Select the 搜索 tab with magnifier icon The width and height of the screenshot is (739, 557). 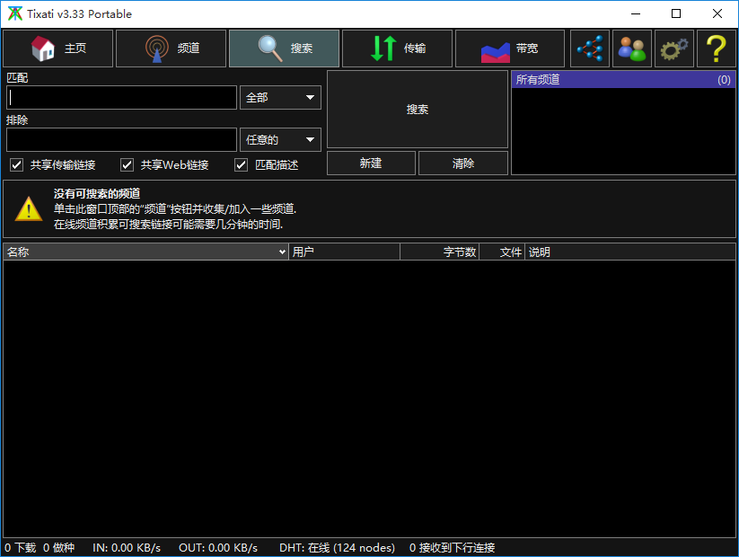[x=284, y=49]
